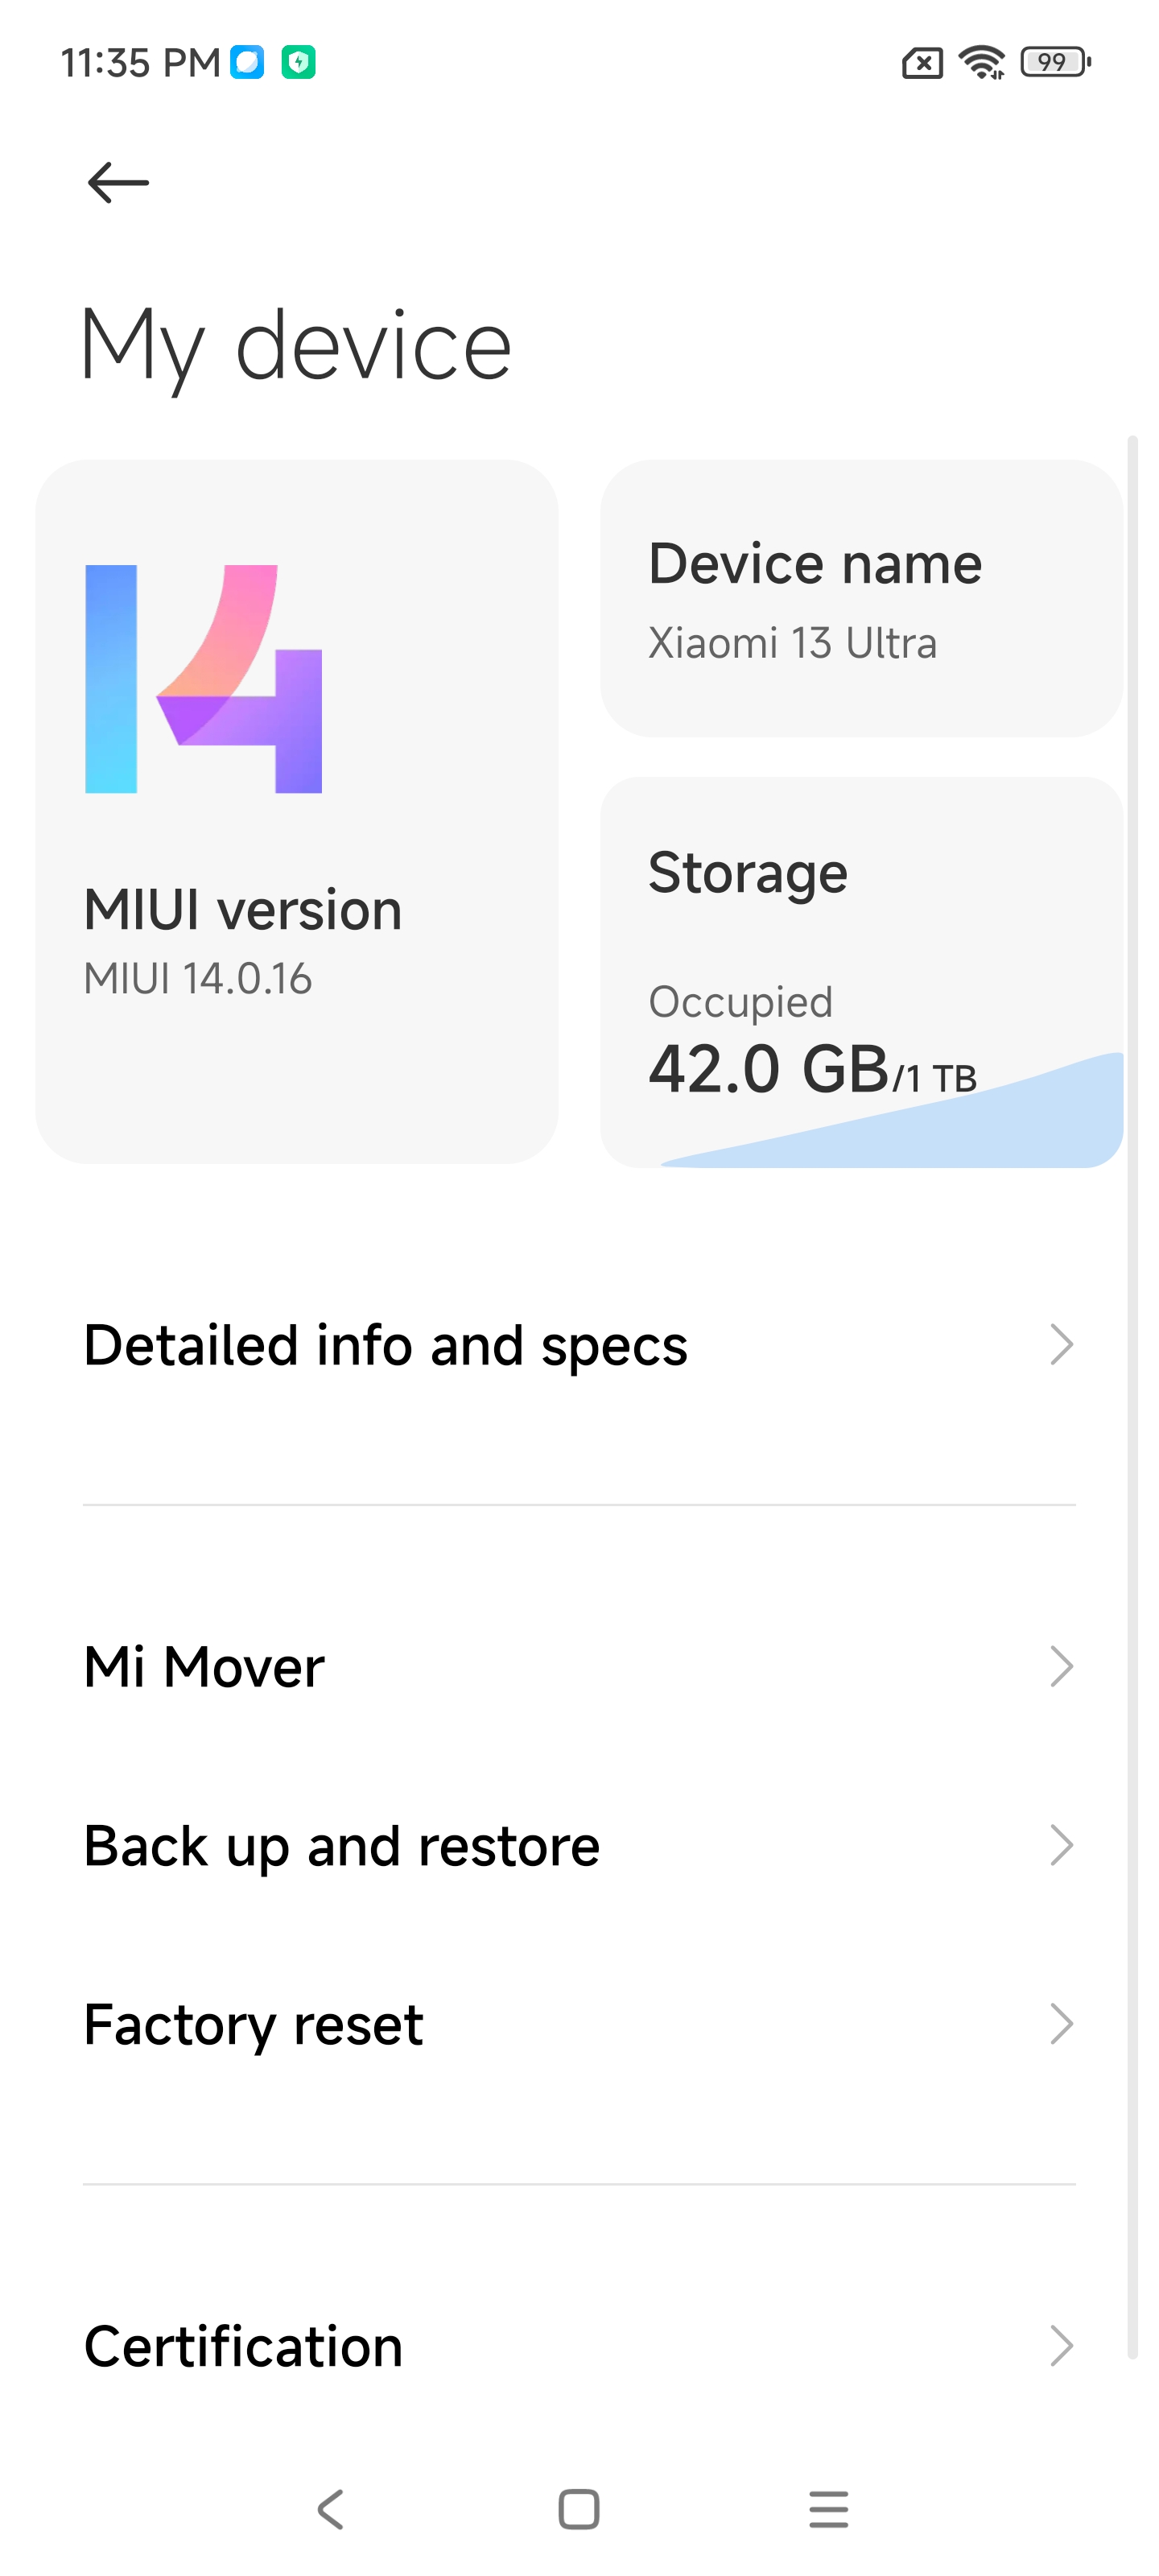Screen dimensions: 1159x2576
Task: Tap the MIUI 14 logo
Action: pyautogui.click(x=204, y=679)
